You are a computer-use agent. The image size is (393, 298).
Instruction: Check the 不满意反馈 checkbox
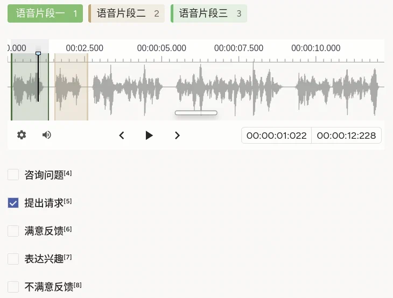[13, 287]
